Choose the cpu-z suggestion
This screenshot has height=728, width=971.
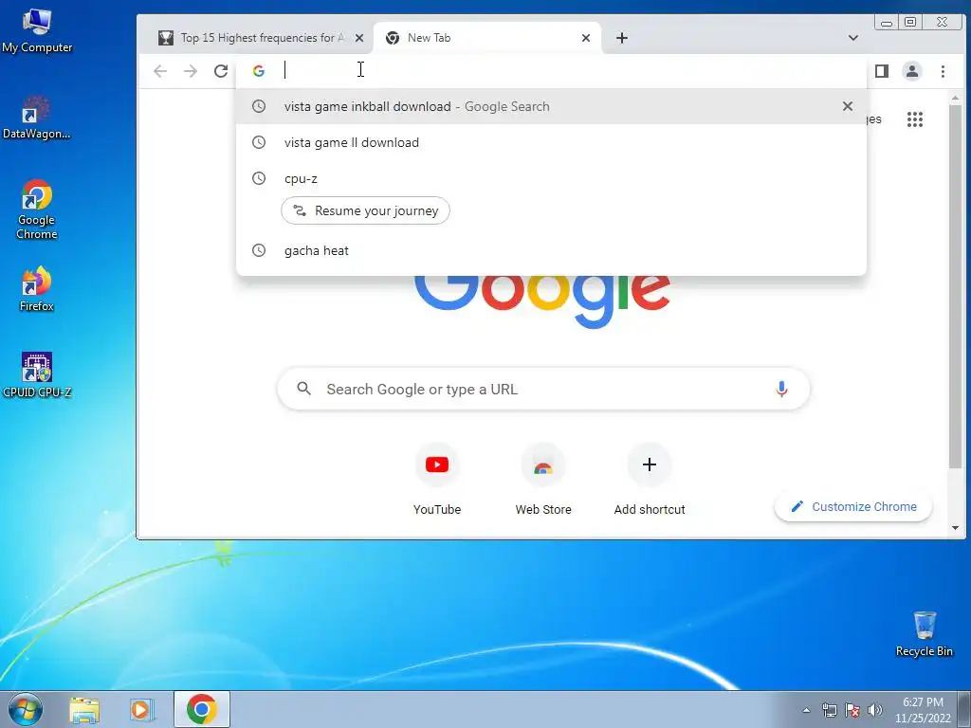click(x=551, y=178)
